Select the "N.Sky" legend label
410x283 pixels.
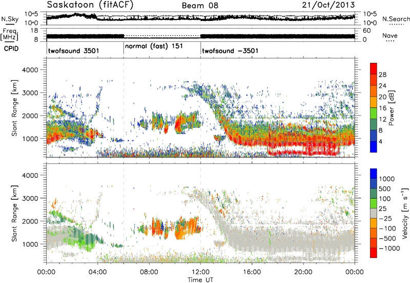pos(10,19)
